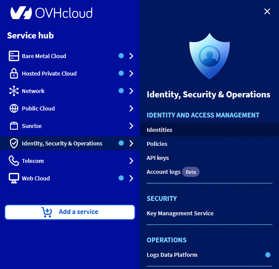The height and width of the screenshot is (269, 279).
Task: Select Policies in Identity and Access Management
Action: tap(157, 144)
